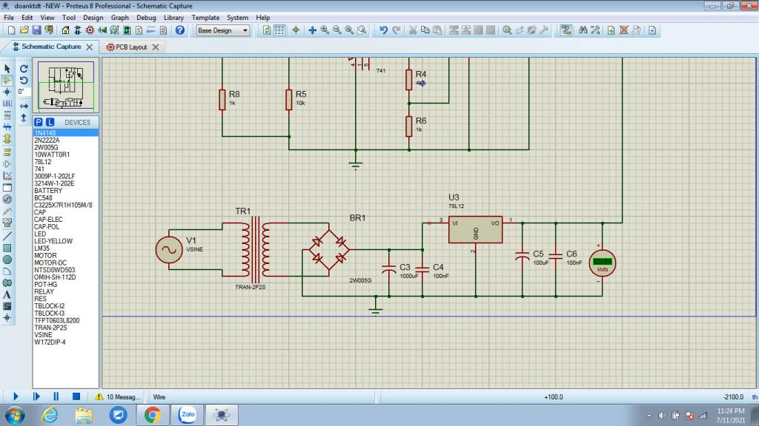
Task: Click the P pick devices button
Action: pos(39,122)
